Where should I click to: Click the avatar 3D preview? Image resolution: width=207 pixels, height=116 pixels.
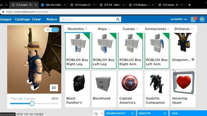pos(34,59)
